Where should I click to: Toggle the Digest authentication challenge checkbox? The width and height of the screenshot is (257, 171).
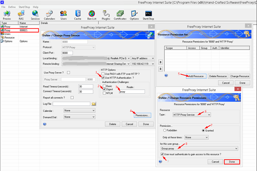point(104,89)
